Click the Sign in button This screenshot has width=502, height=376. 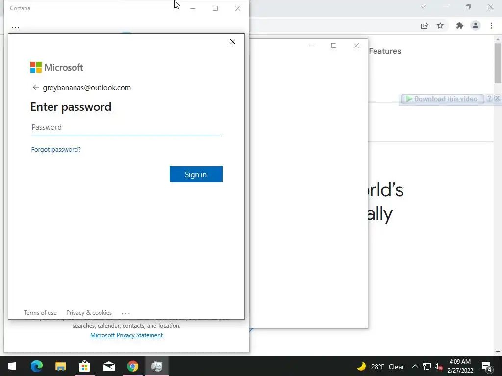(x=196, y=174)
